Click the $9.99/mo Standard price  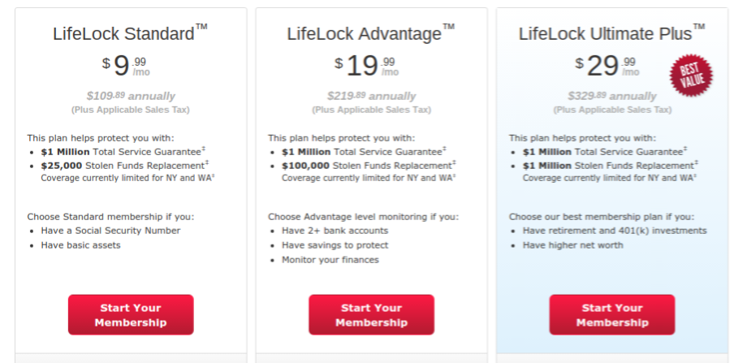pyautogui.click(x=126, y=66)
